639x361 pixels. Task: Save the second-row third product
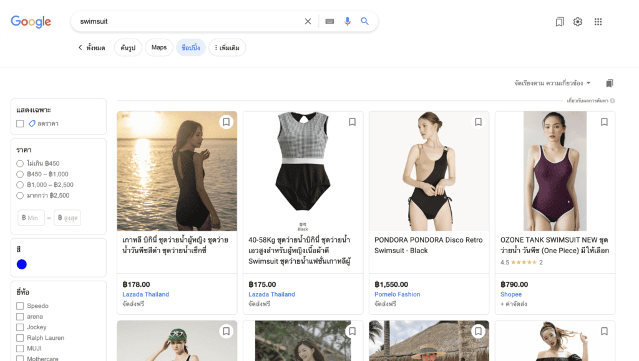(x=478, y=331)
